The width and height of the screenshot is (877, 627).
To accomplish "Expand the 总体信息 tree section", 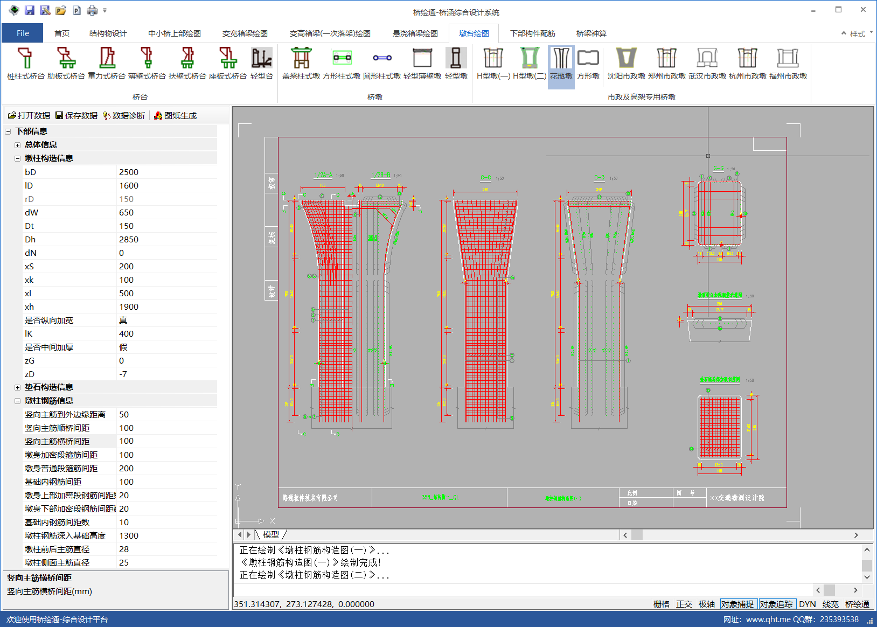I will (x=17, y=145).
